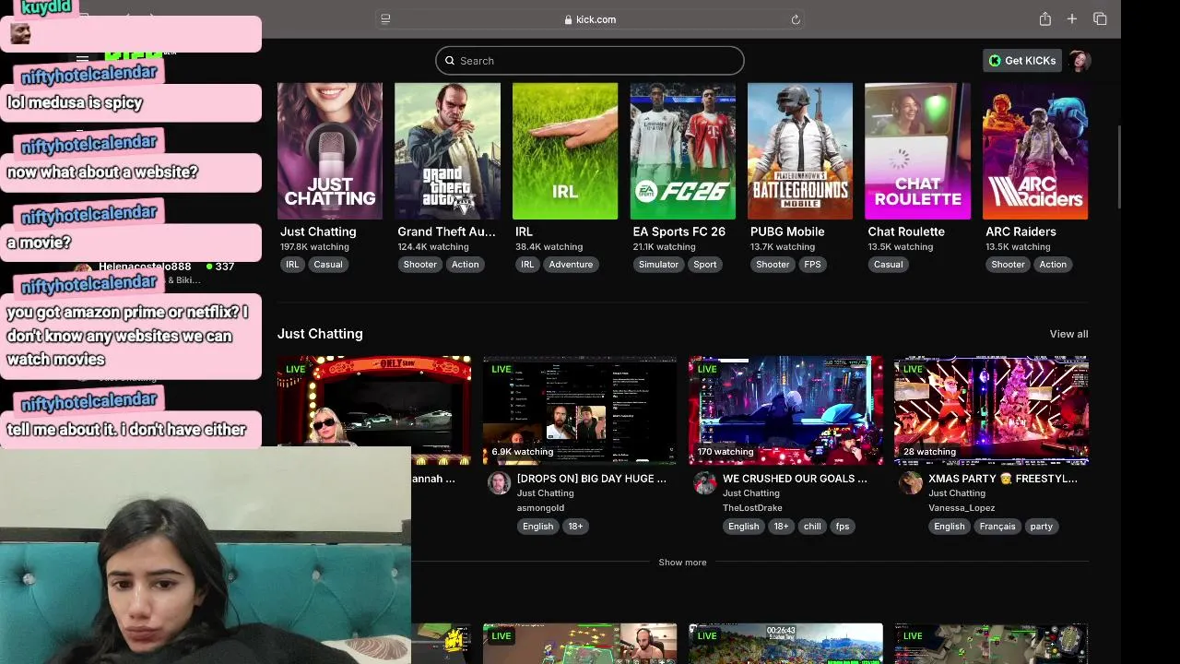
Task: Click the Casual tag under Just Chatting
Action: (x=327, y=265)
